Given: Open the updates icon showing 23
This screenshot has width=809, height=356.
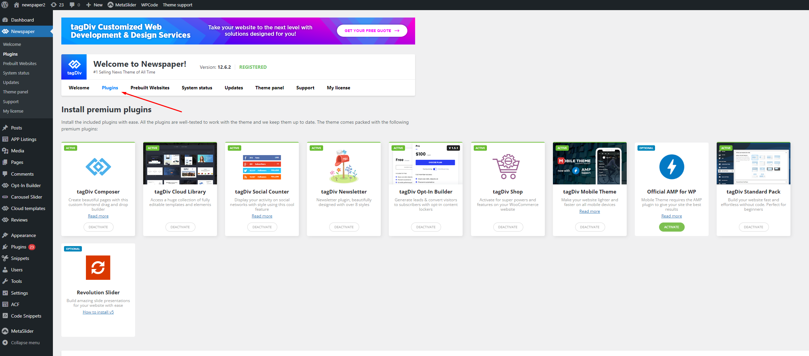Looking at the screenshot, I should [x=54, y=5].
